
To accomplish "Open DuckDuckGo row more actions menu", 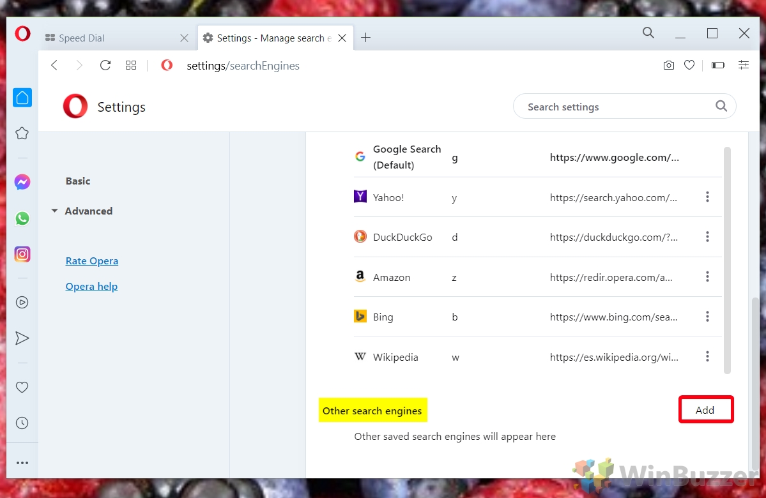I will 707,237.
